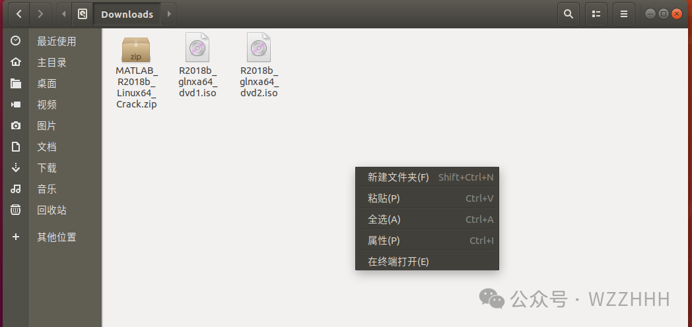Minimize the file manager window
The width and height of the screenshot is (692, 327).
click(x=650, y=14)
